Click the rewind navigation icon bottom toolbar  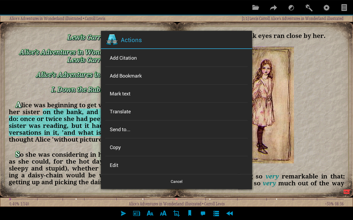(229, 213)
